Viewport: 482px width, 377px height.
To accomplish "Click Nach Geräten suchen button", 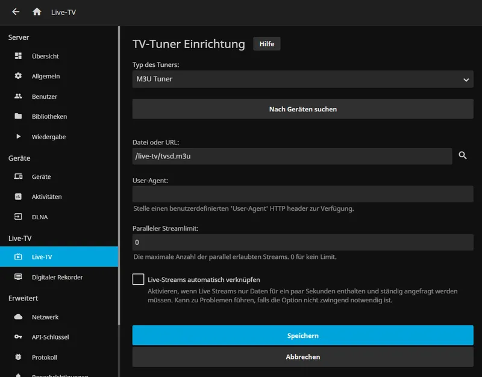I will pos(302,110).
